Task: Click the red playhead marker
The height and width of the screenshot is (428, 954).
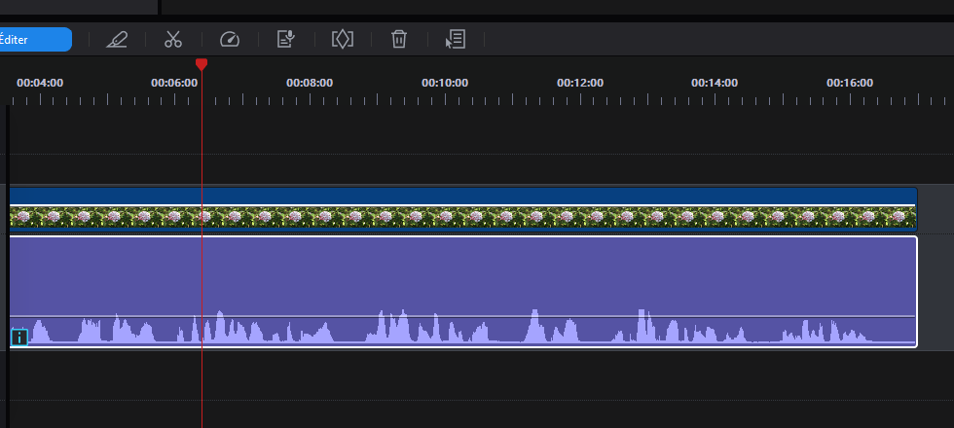Action: [202, 64]
